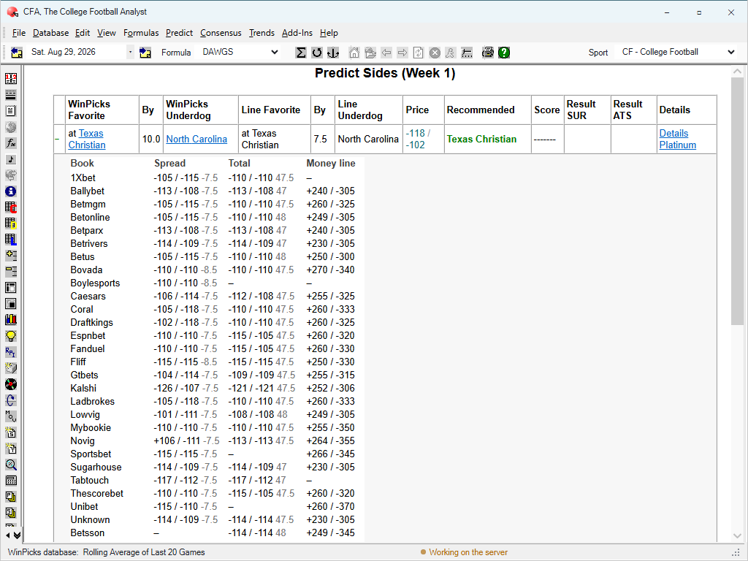Click the bar chart sidebar icon
The image size is (748, 561).
10,320
